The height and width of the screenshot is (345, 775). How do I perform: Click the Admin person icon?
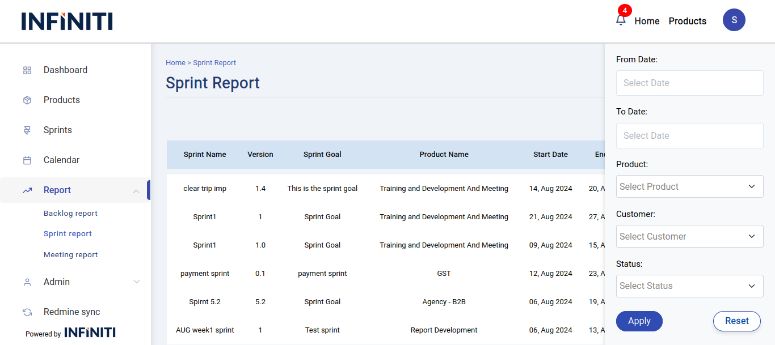tap(27, 282)
